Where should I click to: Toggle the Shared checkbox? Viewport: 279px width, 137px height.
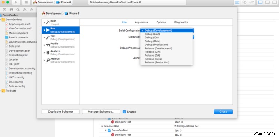pyautogui.click(x=125, y=112)
